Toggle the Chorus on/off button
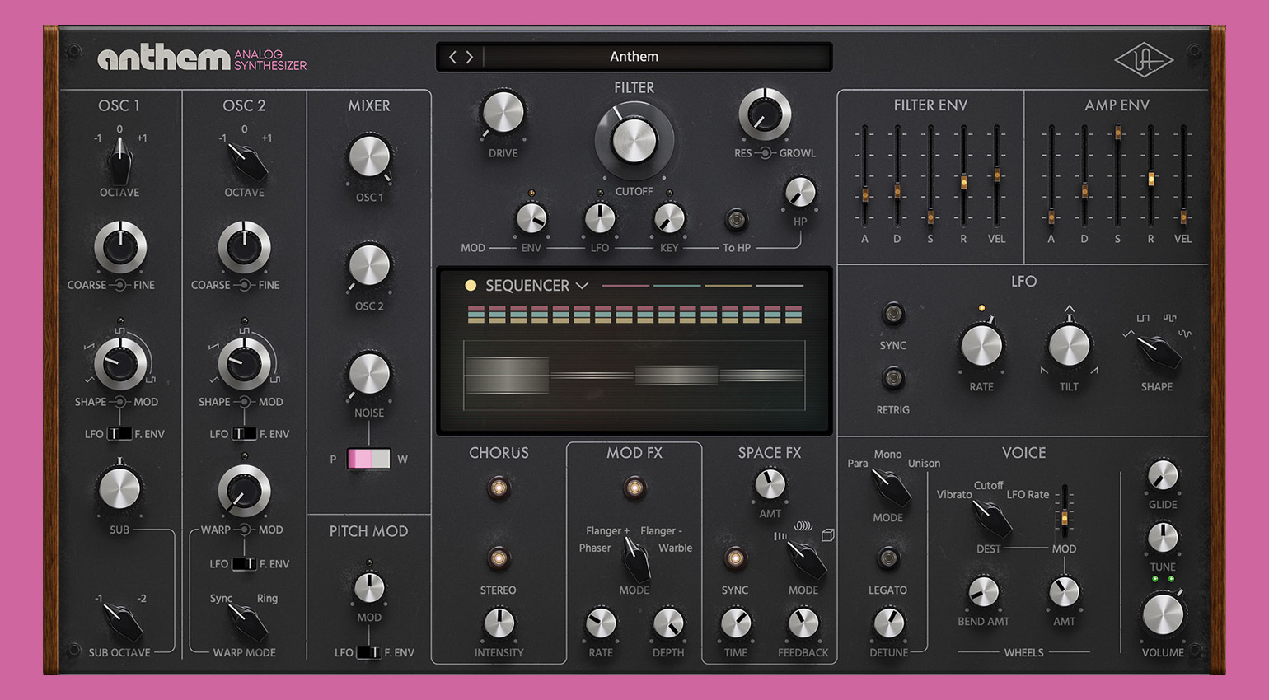This screenshot has width=1269, height=700. pos(499,488)
